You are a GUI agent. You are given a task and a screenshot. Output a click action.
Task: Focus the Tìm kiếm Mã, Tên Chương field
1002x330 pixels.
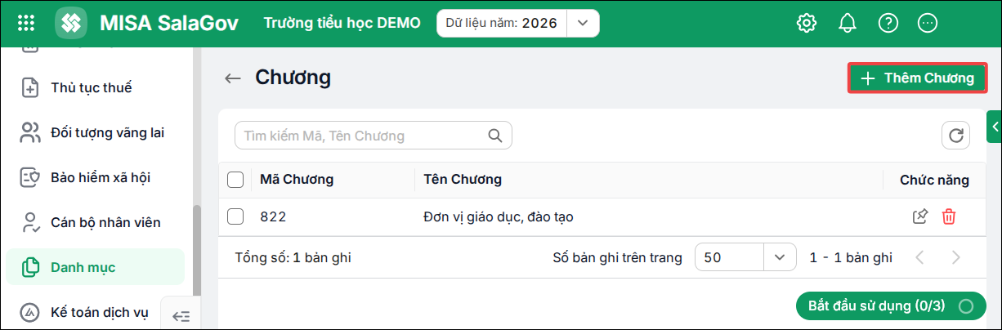point(373,136)
